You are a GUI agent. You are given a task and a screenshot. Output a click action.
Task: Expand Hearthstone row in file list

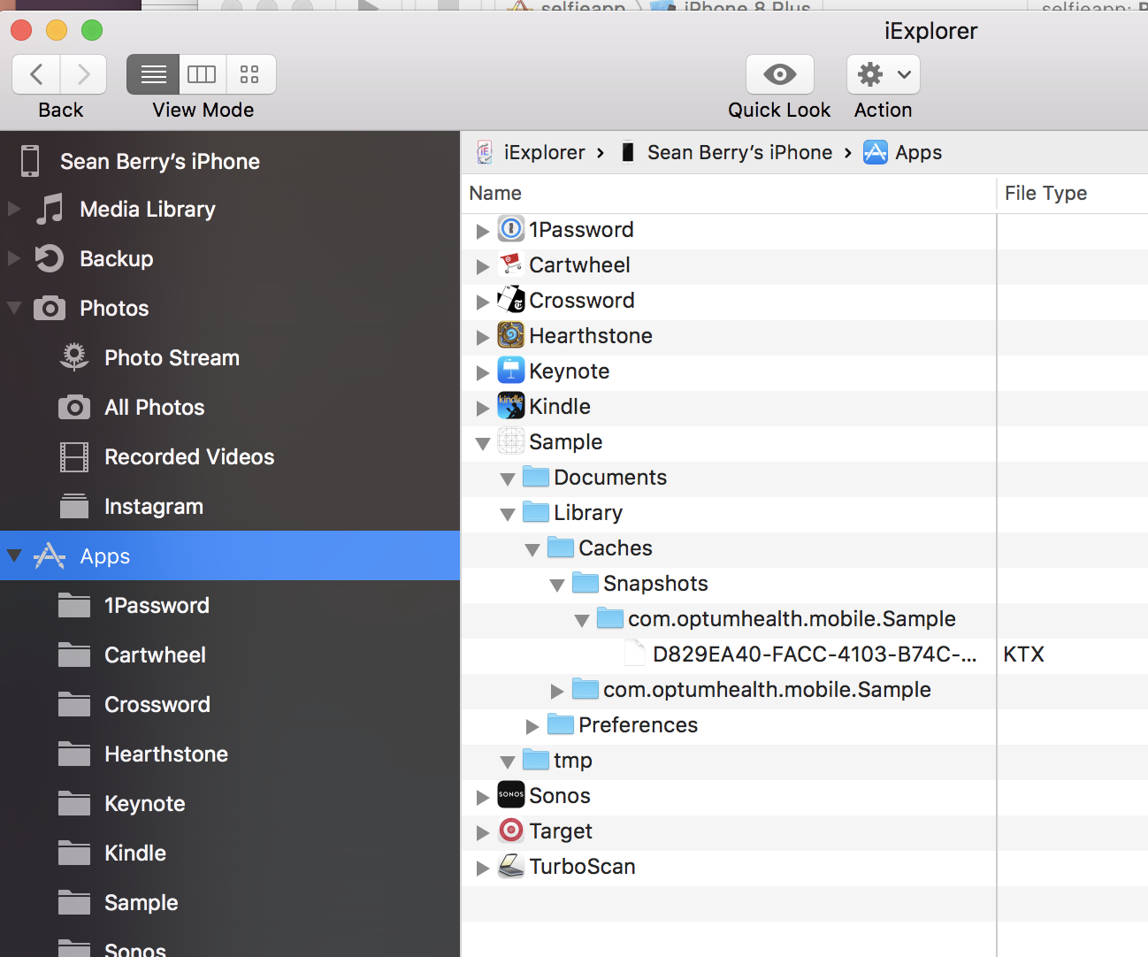[483, 337]
